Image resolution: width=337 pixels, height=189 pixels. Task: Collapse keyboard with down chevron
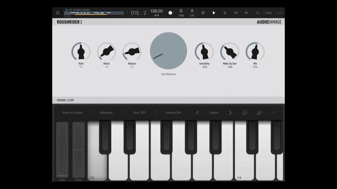[274, 113]
